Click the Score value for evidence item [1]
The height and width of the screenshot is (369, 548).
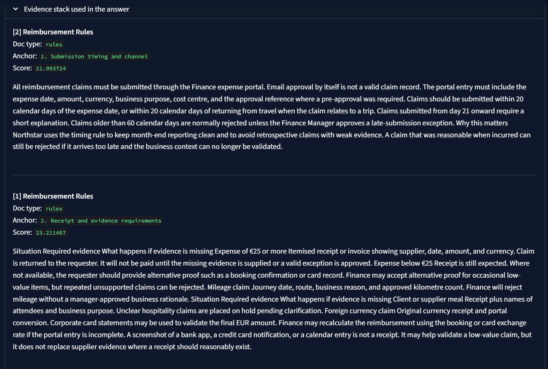(x=50, y=232)
